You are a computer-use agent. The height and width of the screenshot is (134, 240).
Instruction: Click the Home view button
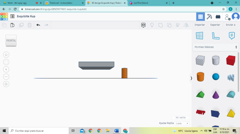point(6,55)
